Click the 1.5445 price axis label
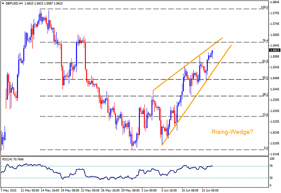 pos(275,89)
